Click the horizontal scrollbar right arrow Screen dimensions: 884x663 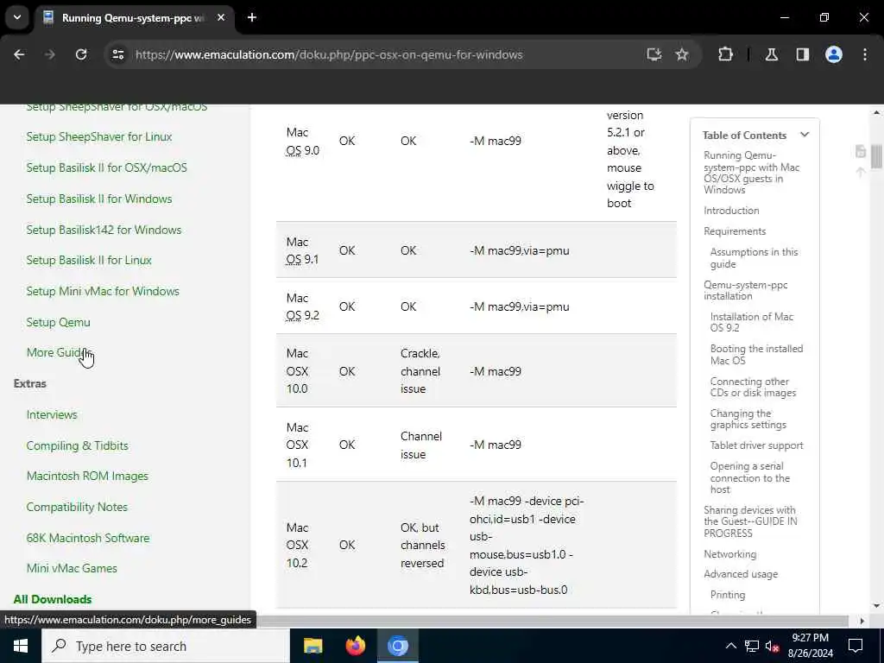coord(862,621)
